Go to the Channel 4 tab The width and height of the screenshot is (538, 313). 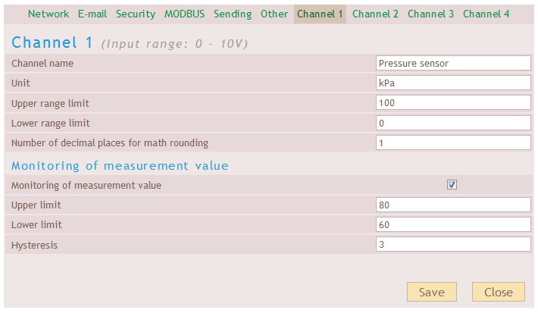point(486,14)
